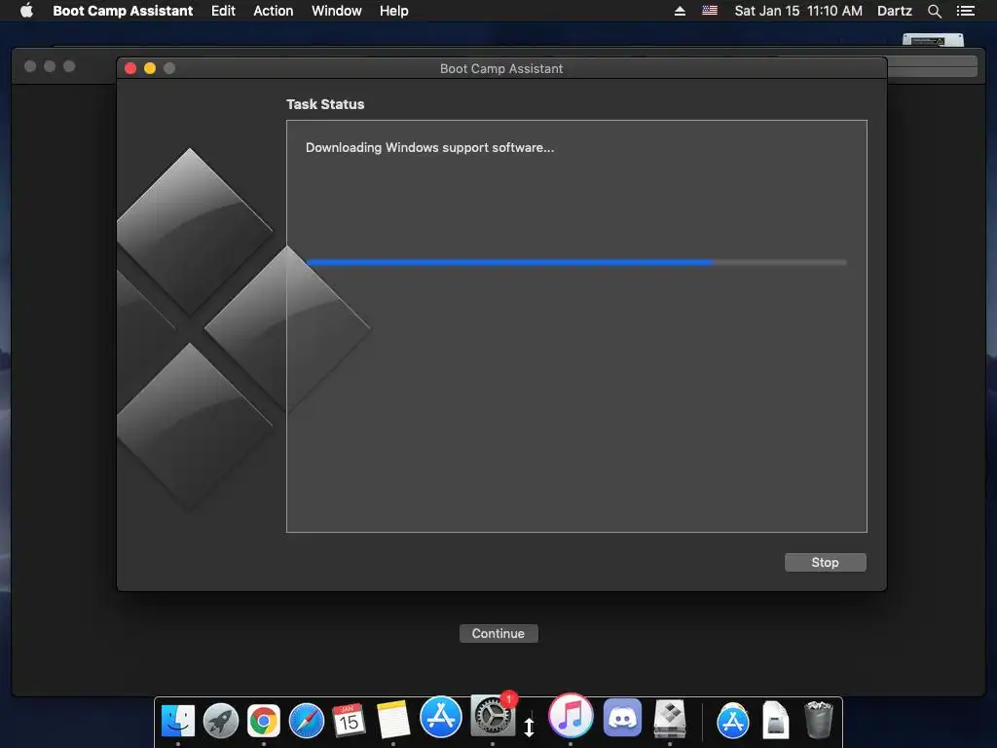Open the Trash in the Dock
This screenshot has width=997, height=748.
pos(818,720)
